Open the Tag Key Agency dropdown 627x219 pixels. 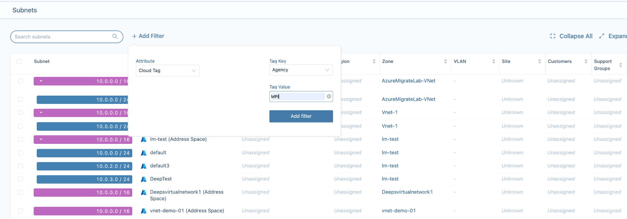pyautogui.click(x=301, y=70)
